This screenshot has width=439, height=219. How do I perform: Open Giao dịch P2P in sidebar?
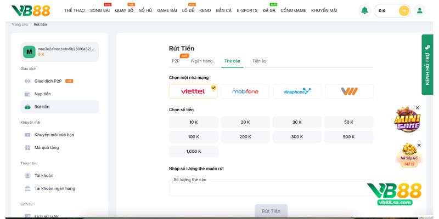pos(59,81)
